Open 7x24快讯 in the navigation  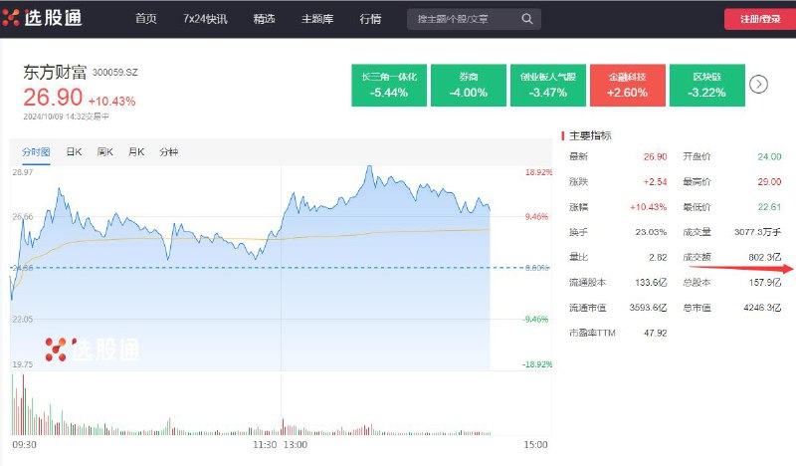[x=205, y=19]
